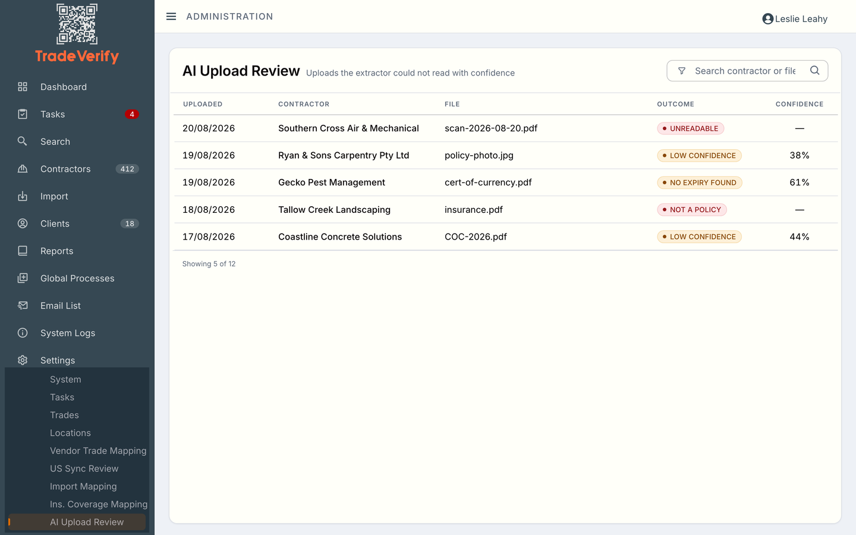Image resolution: width=856 pixels, height=535 pixels.
Task: Click LOW CONFIDENCE badge for Ryan & Sons
Action: pos(699,156)
